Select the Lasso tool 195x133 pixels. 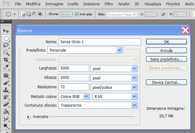[x=6, y=45]
